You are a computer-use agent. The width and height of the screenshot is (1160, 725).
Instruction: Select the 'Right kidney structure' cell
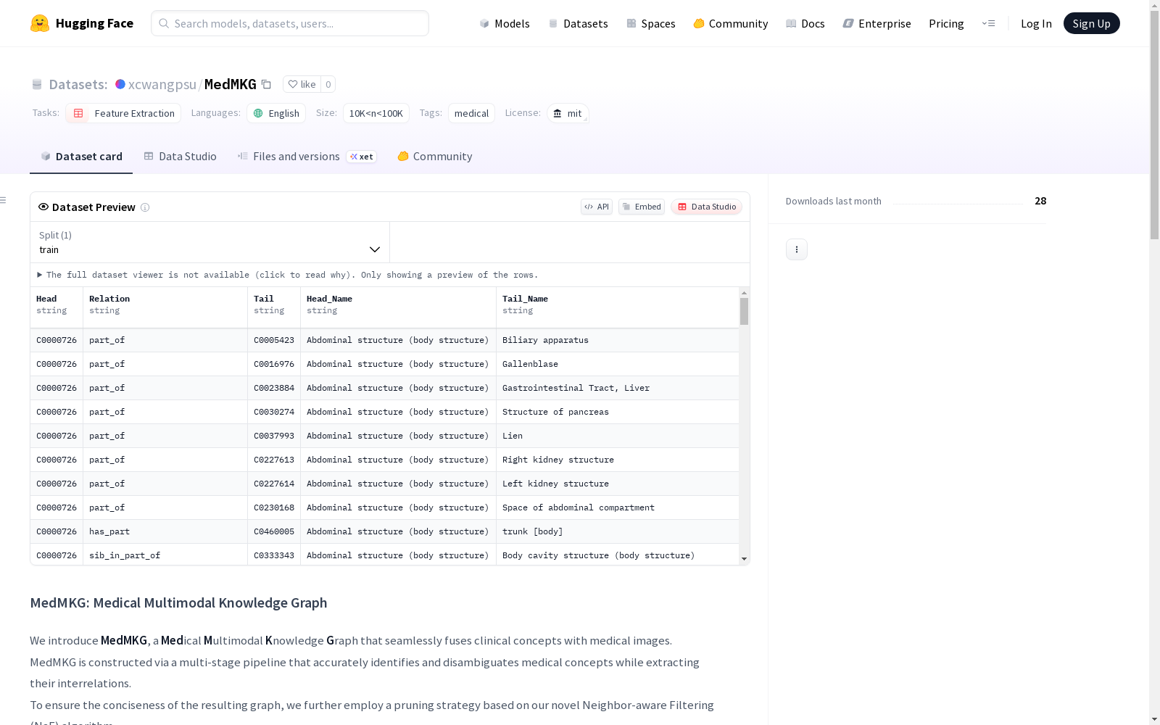coord(618,460)
